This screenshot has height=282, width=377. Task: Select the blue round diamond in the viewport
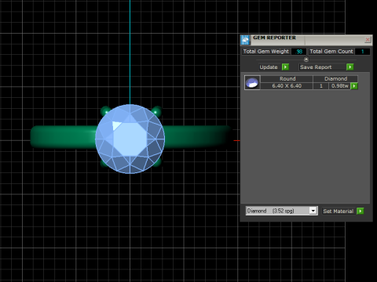click(130, 139)
